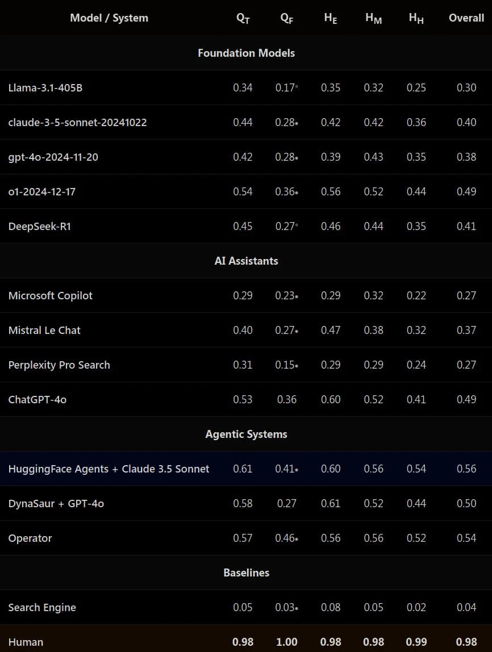Click Llama-3.1-405B QF value 0.17
This screenshot has width=492, height=652.
286,87
